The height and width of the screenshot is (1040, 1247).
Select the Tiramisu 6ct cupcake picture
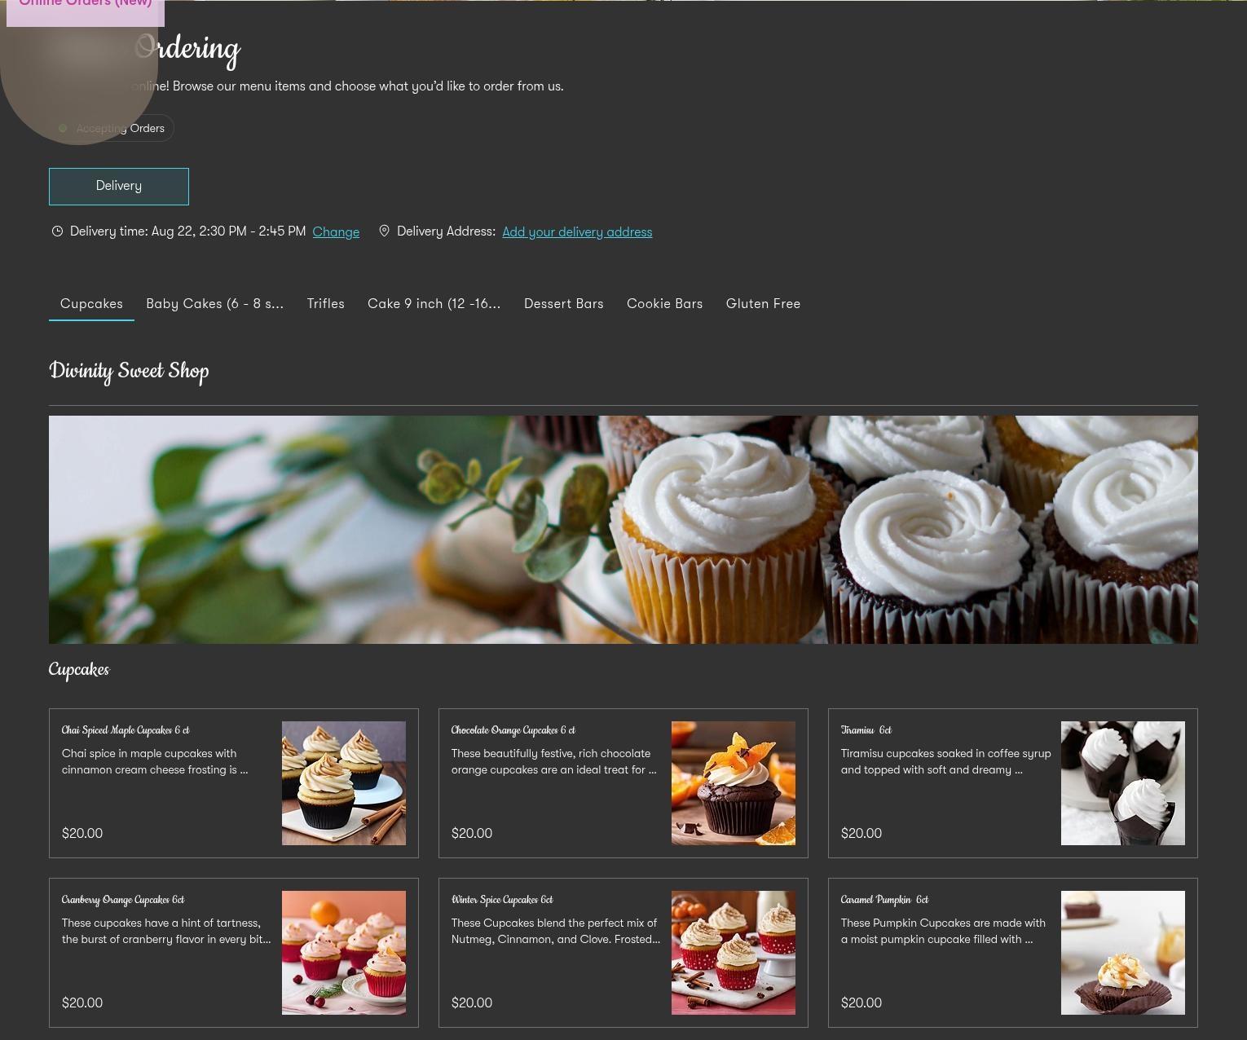[x=1123, y=783]
